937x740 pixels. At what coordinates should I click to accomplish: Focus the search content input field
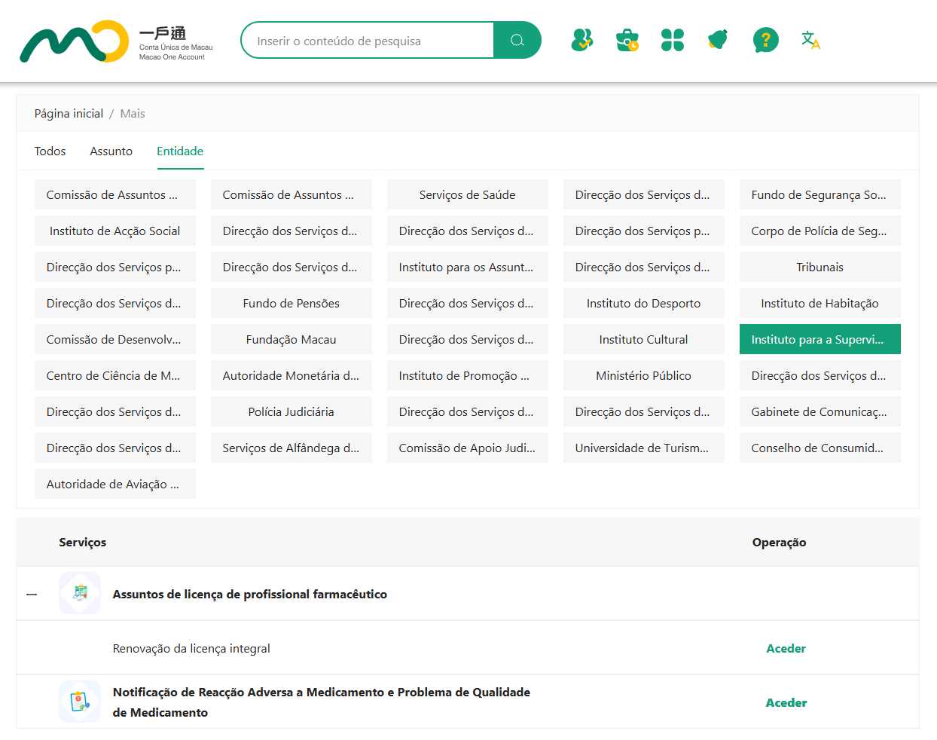point(369,41)
